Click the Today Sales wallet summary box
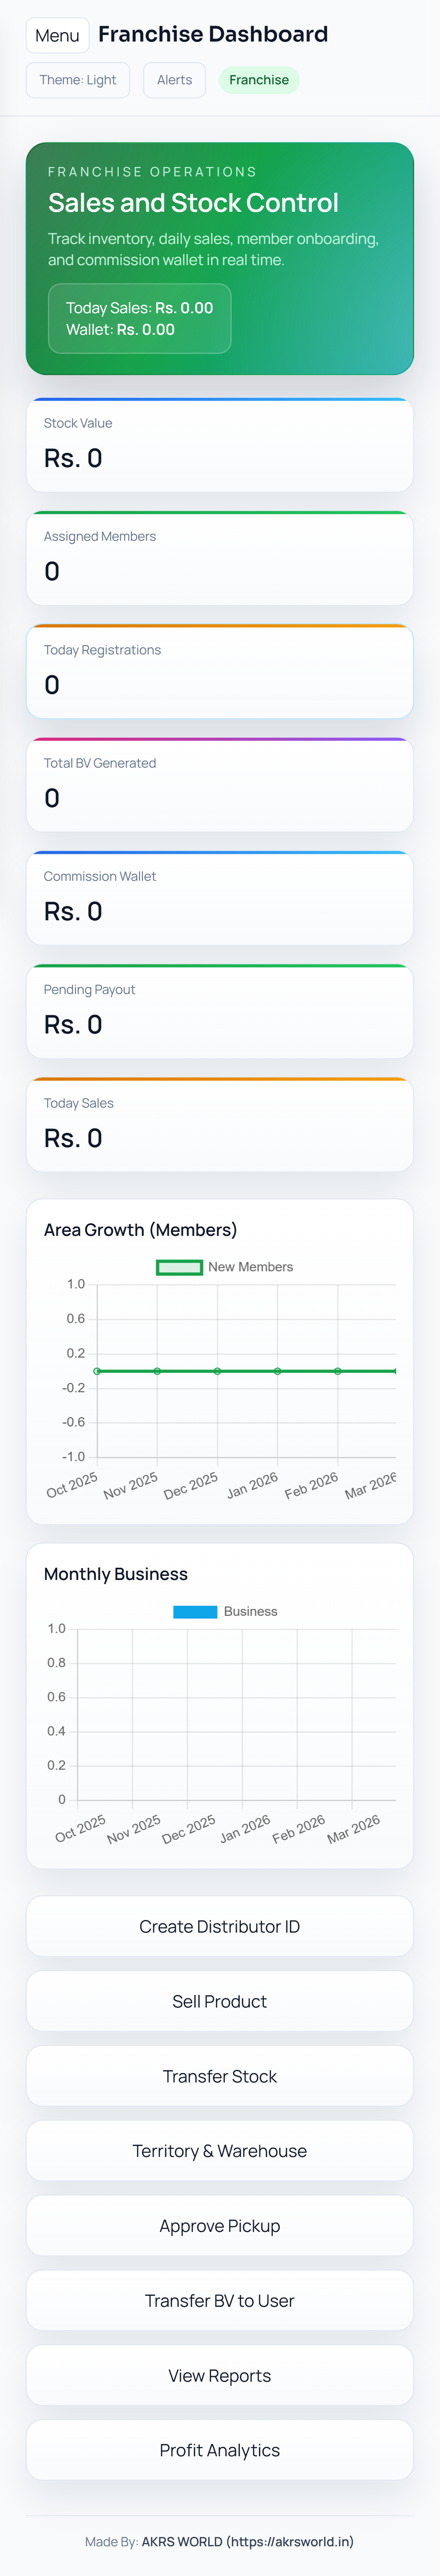440x2576 pixels. point(139,318)
